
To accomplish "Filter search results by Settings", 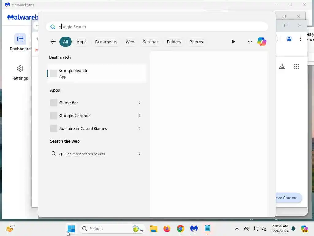I will pos(151,42).
